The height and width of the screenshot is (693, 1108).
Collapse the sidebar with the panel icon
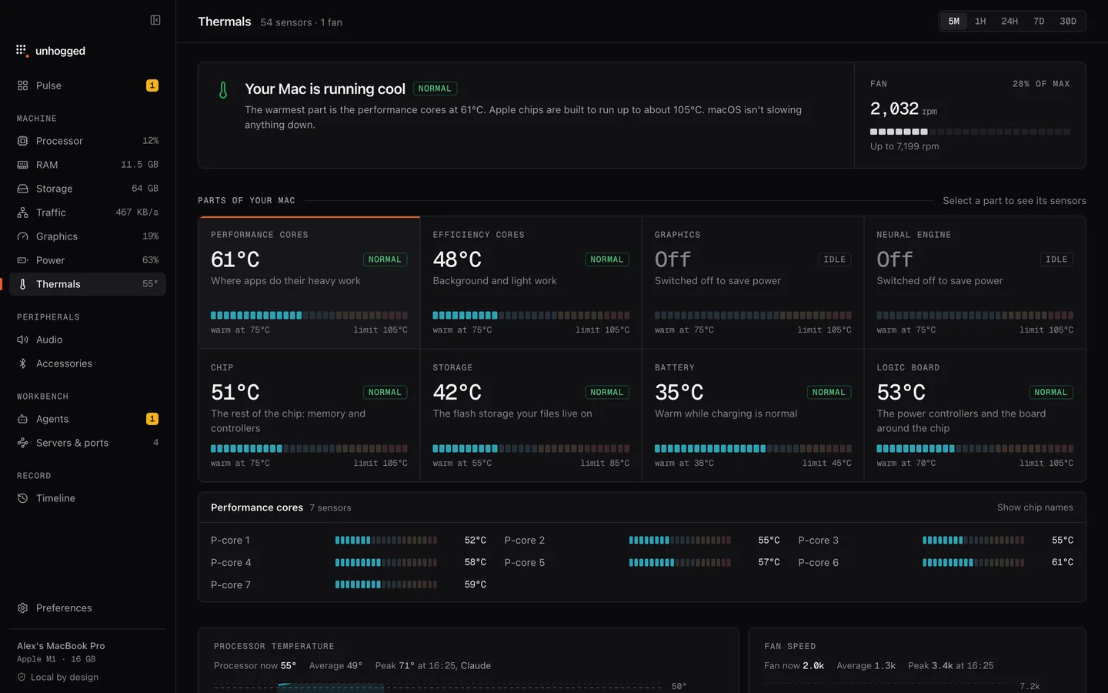tap(155, 20)
